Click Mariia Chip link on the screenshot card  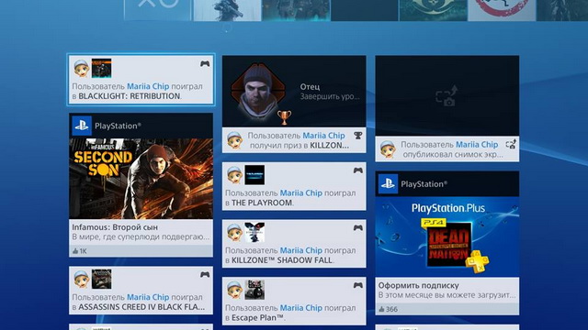pos(477,145)
